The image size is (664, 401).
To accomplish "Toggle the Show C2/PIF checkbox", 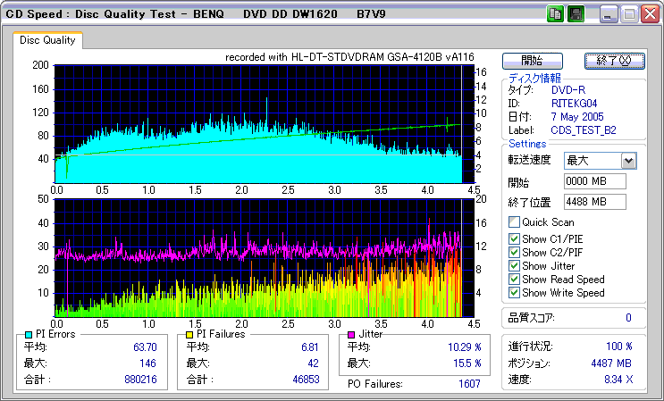I will coord(514,252).
